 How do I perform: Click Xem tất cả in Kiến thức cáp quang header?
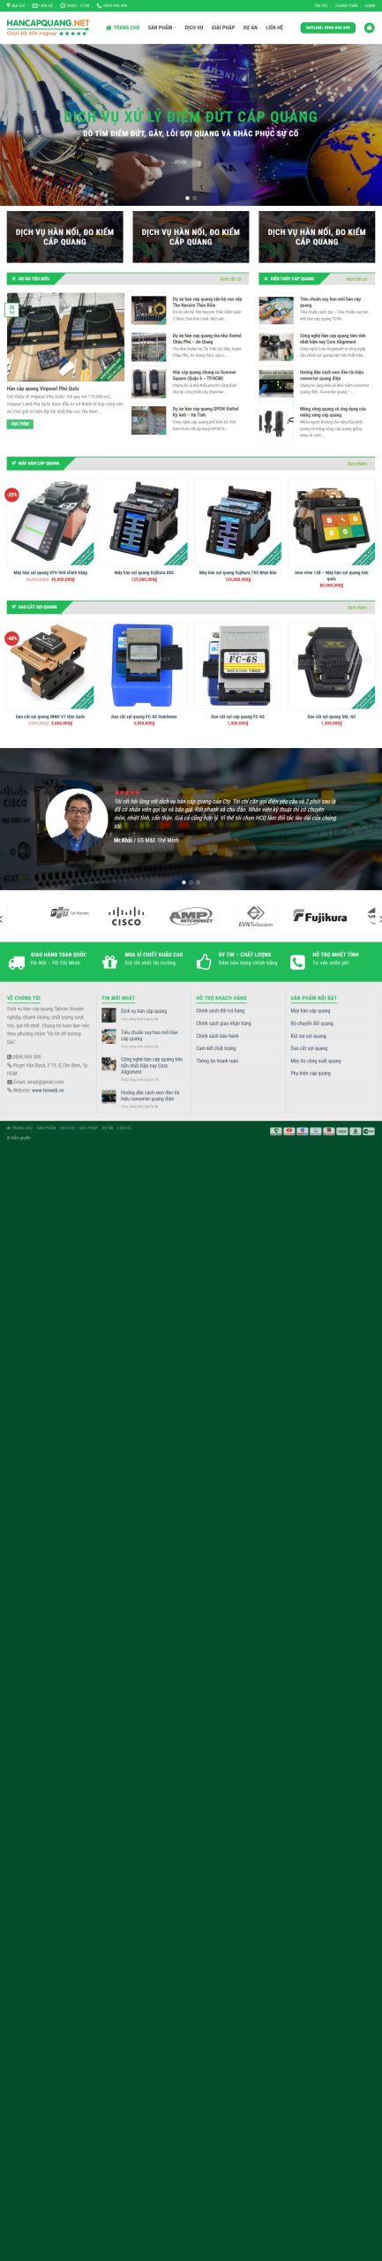[x=358, y=278]
